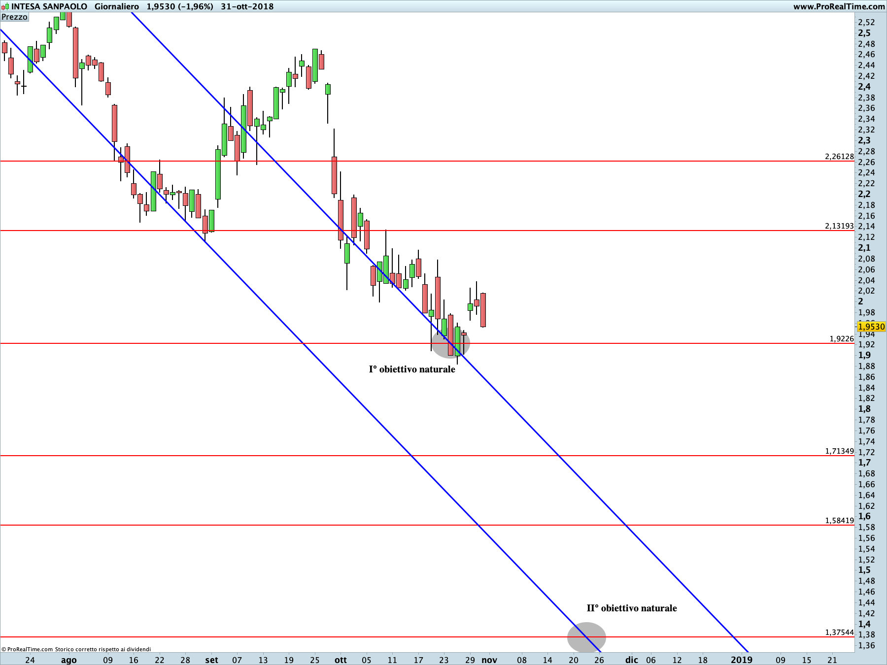Click the 1,9226 horizontal level label
This screenshot has height=665, width=887.
tap(842, 339)
